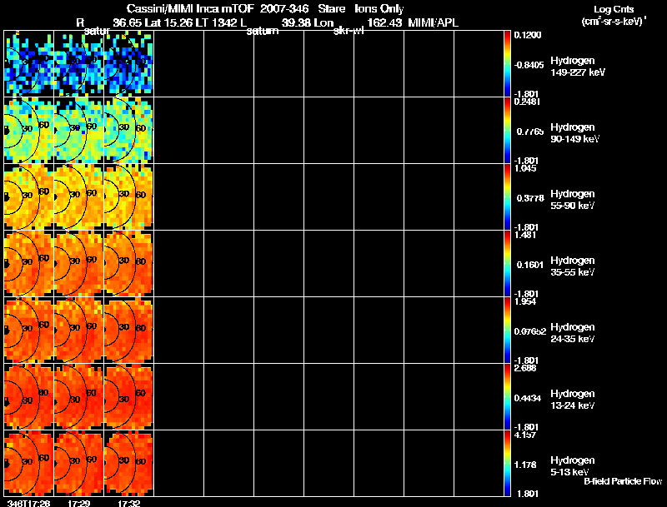Click the third Hydrogen 35-55 keV image panel

point(128,263)
